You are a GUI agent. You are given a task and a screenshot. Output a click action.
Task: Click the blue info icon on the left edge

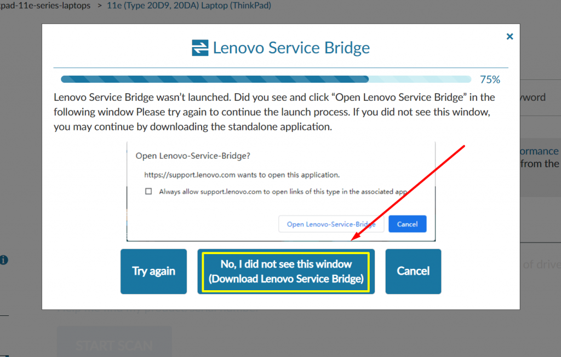[x=4, y=260]
